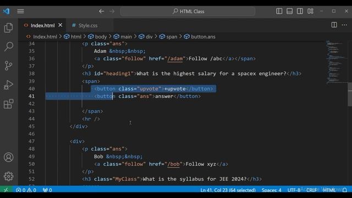Image resolution: width=352 pixels, height=198 pixels.
Task: Click the opening div tag on line 47
Action: (77, 141)
